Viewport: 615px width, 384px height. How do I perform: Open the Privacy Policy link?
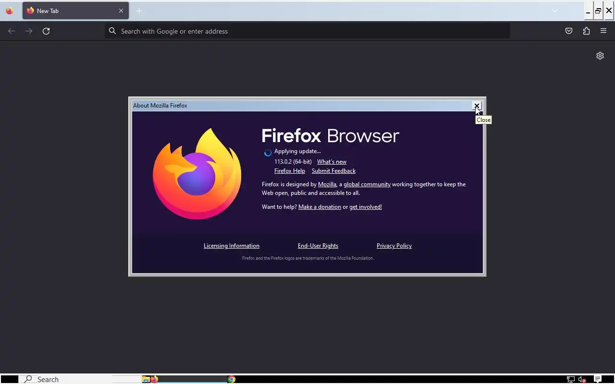click(x=394, y=246)
